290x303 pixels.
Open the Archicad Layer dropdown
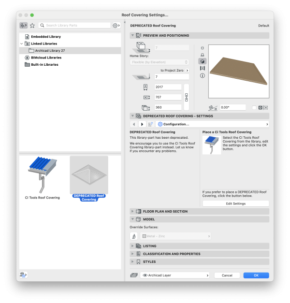click(x=175, y=275)
